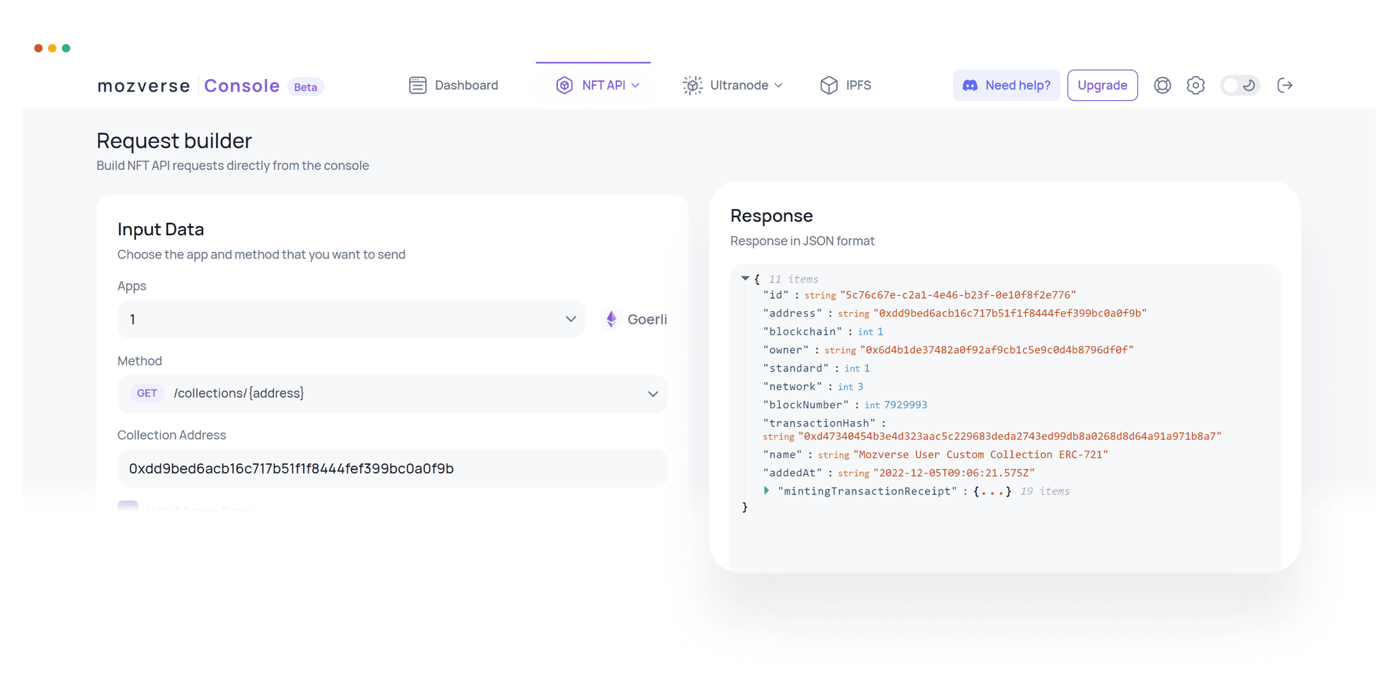Screen dimensions: 1398x699
Task: Click the Collection Address input field
Action: click(x=392, y=468)
